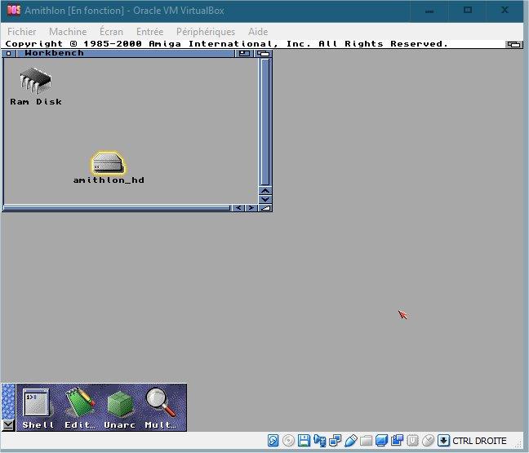Click the floppy disk status icon
529x453 pixels.
304,441
